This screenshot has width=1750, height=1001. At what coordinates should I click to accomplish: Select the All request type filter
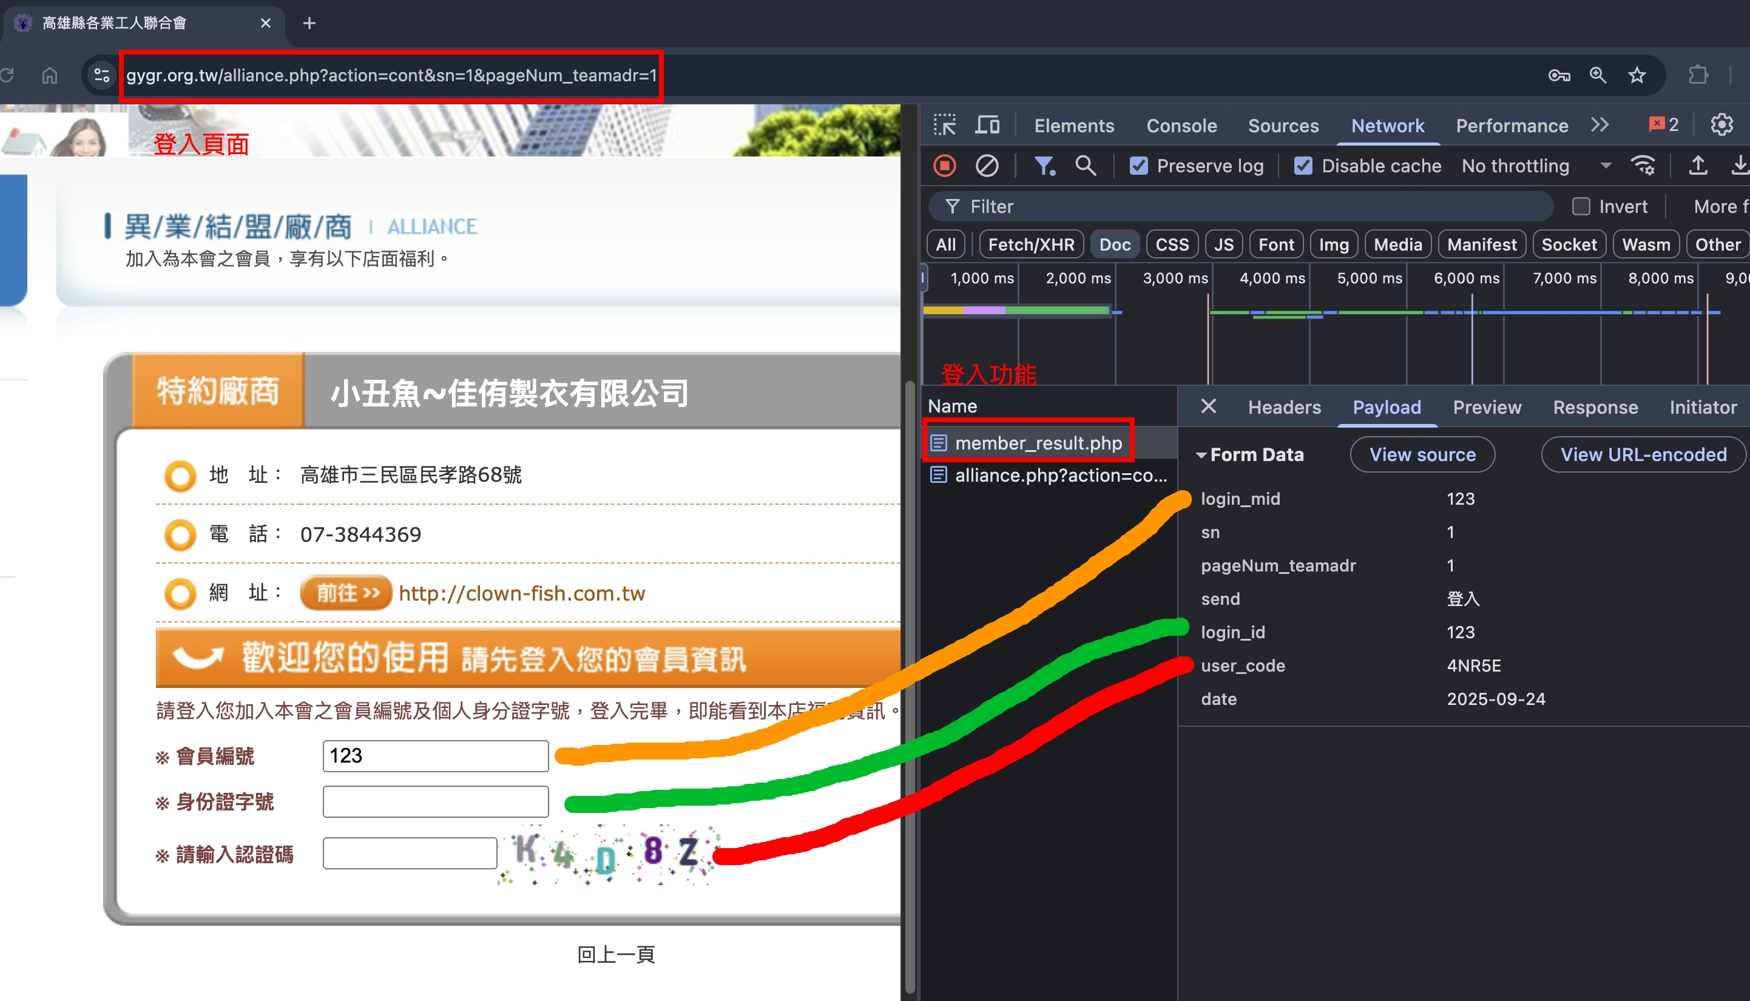pos(945,244)
